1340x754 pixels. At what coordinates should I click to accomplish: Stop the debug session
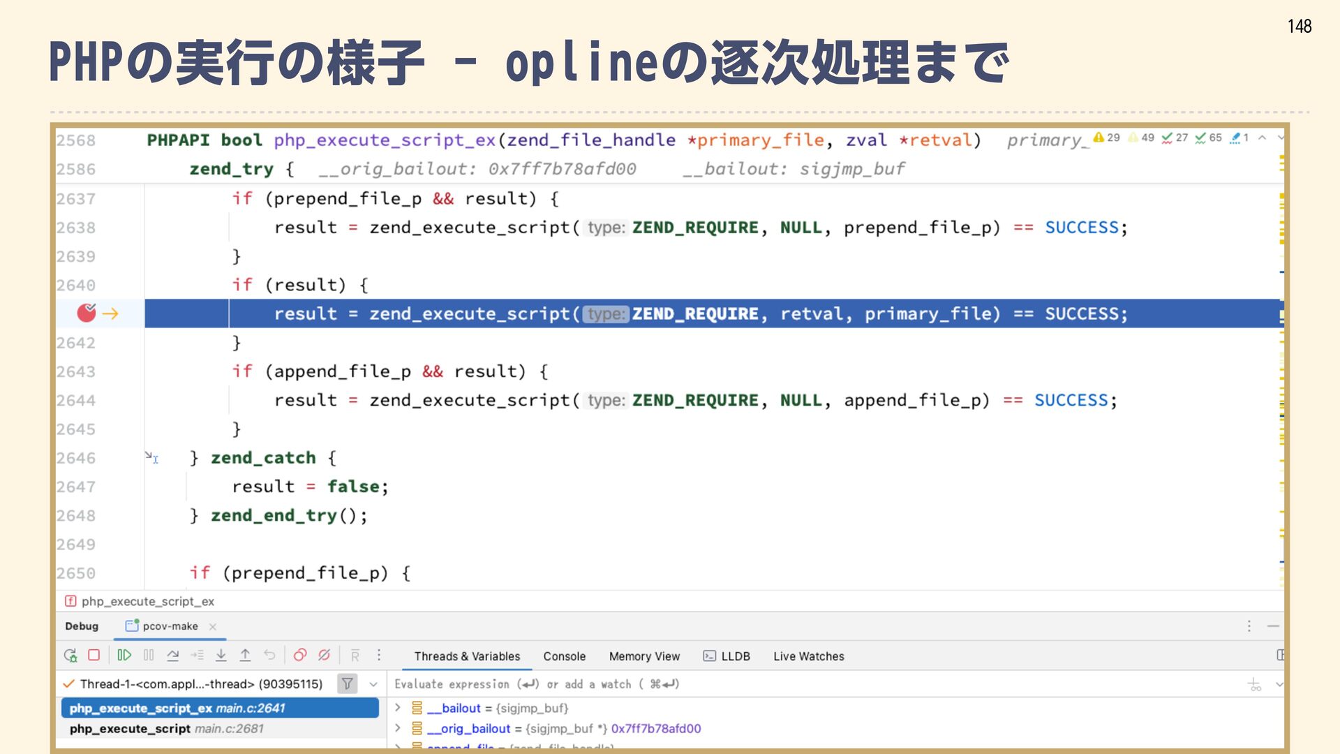(x=94, y=655)
